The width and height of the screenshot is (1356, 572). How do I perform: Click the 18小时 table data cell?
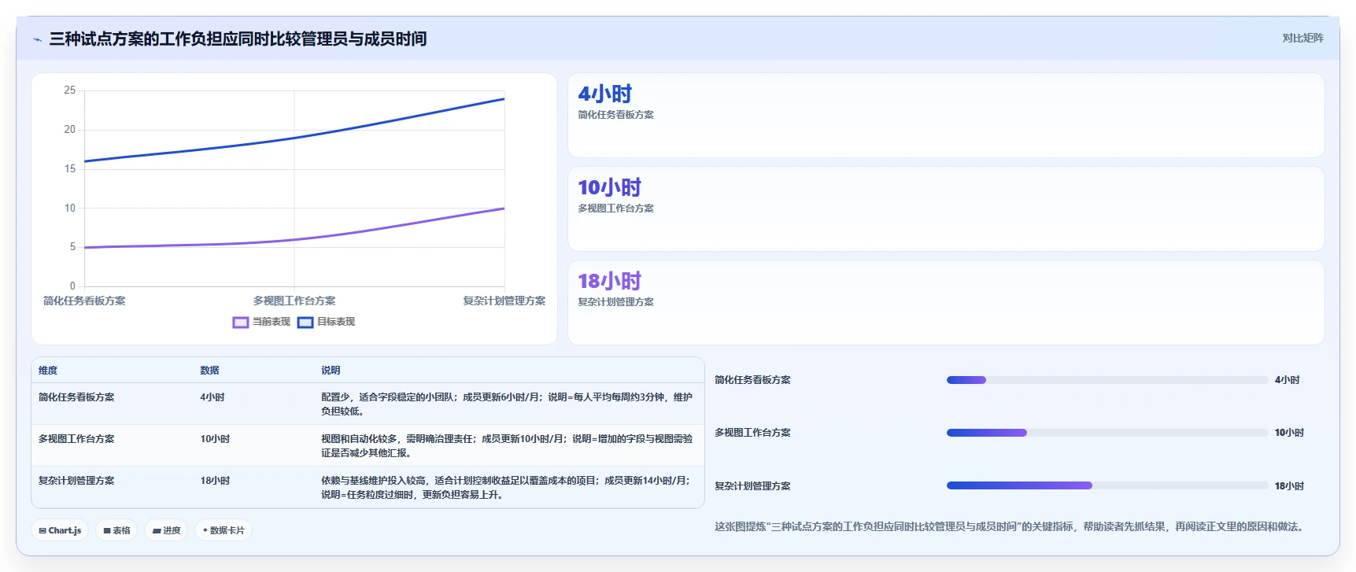(x=215, y=481)
